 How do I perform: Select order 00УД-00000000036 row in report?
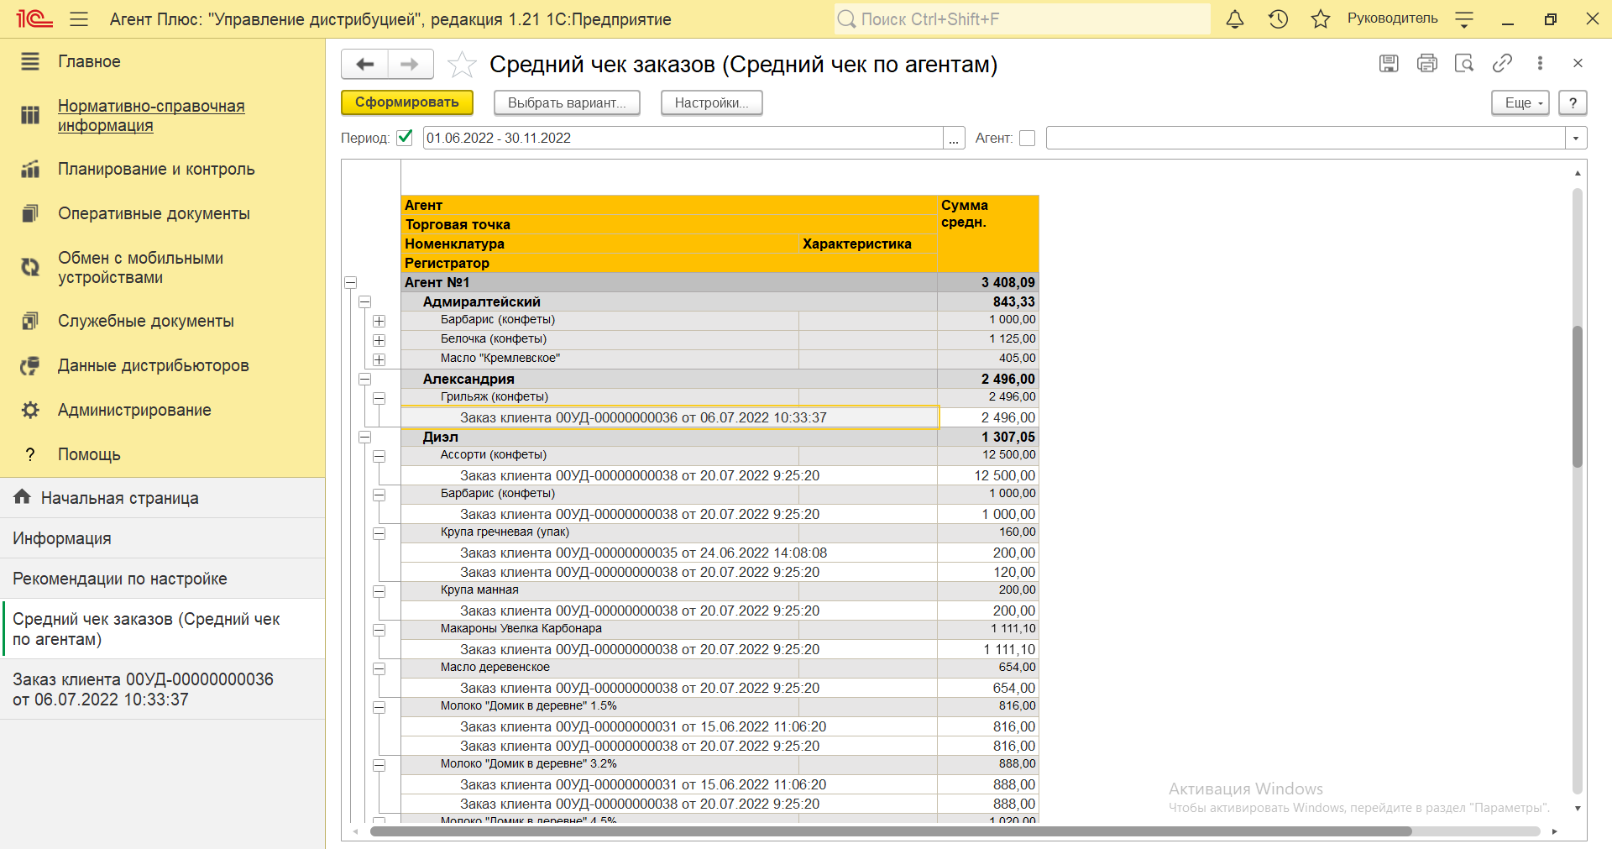point(669,417)
